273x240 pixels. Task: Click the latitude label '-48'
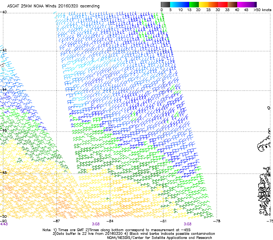(3, 172)
